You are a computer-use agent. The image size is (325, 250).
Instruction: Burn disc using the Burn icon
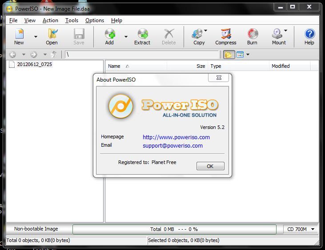[252, 37]
